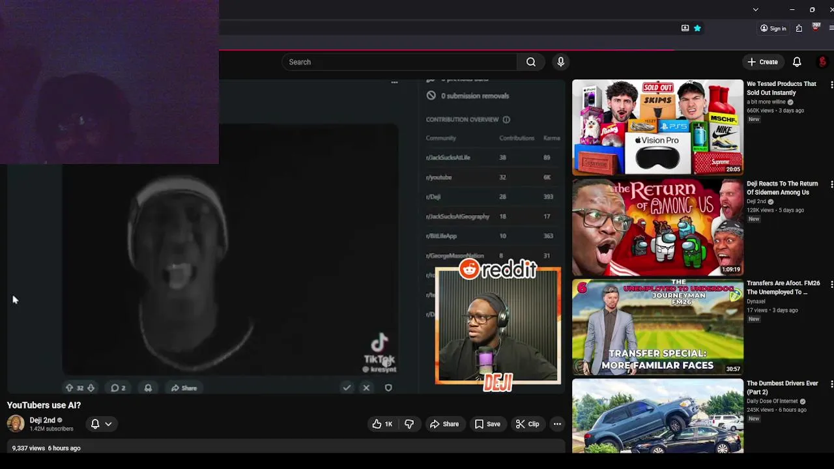Open the Deji 2nd channel name link
The height and width of the screenshot is (469, 834).
click(x=42, y=420)
